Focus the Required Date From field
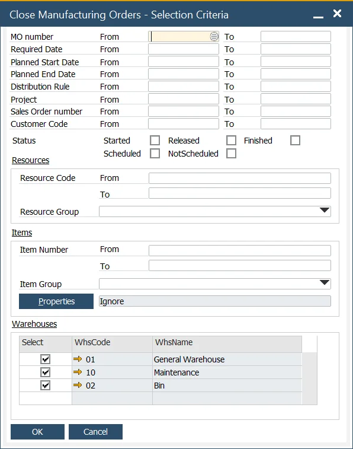This screenshot has width=353, height=449. [x=184, y=49]
